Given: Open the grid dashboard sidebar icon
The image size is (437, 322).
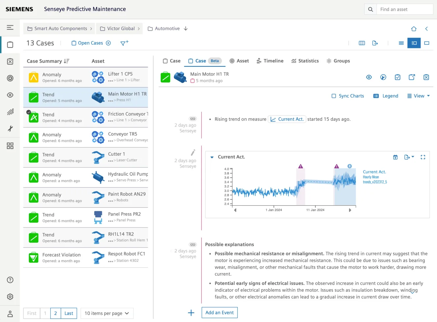Looking at the screenshot, I should coord(10,146).
